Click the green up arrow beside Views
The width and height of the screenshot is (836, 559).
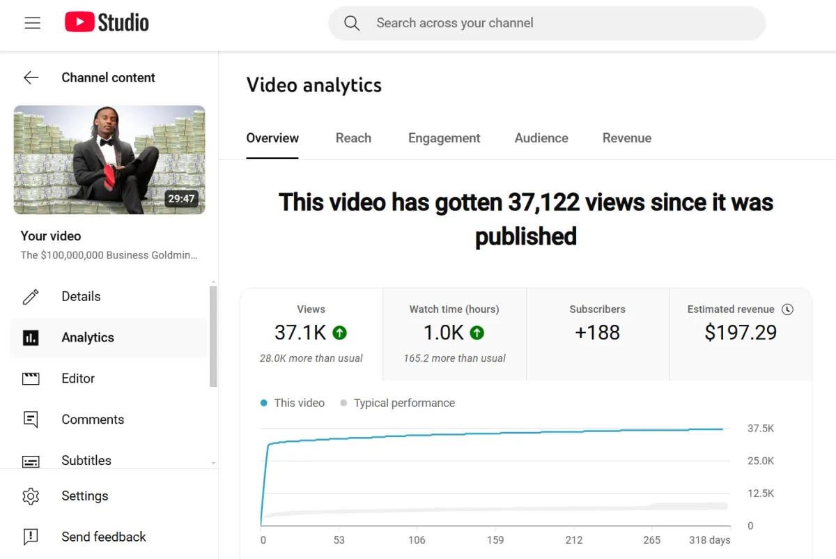[x=339, y=333]
